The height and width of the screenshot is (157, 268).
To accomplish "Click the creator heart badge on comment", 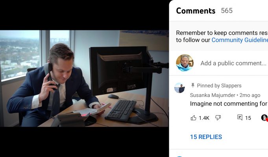I will coord(264,118).
